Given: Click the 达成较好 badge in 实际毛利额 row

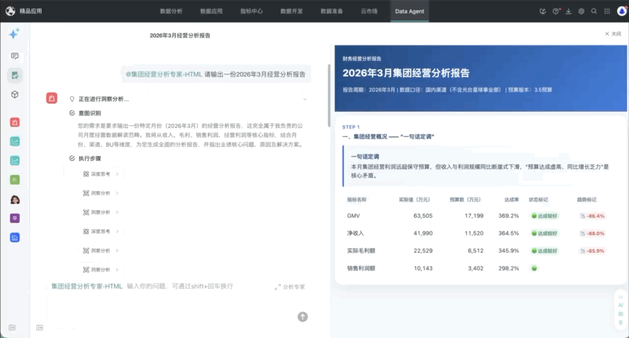Looking at the screenshot, I should [545, 251].
